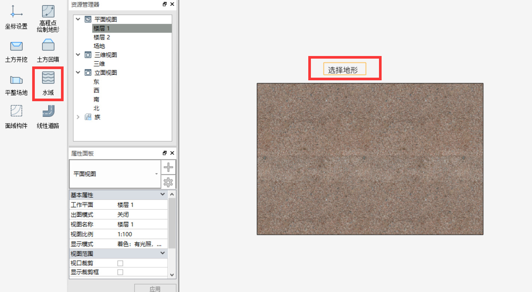Edit the 视图名称 value field
Image resolution: width=532 pixels, height=292 pixels.
(x=142, y=224)
